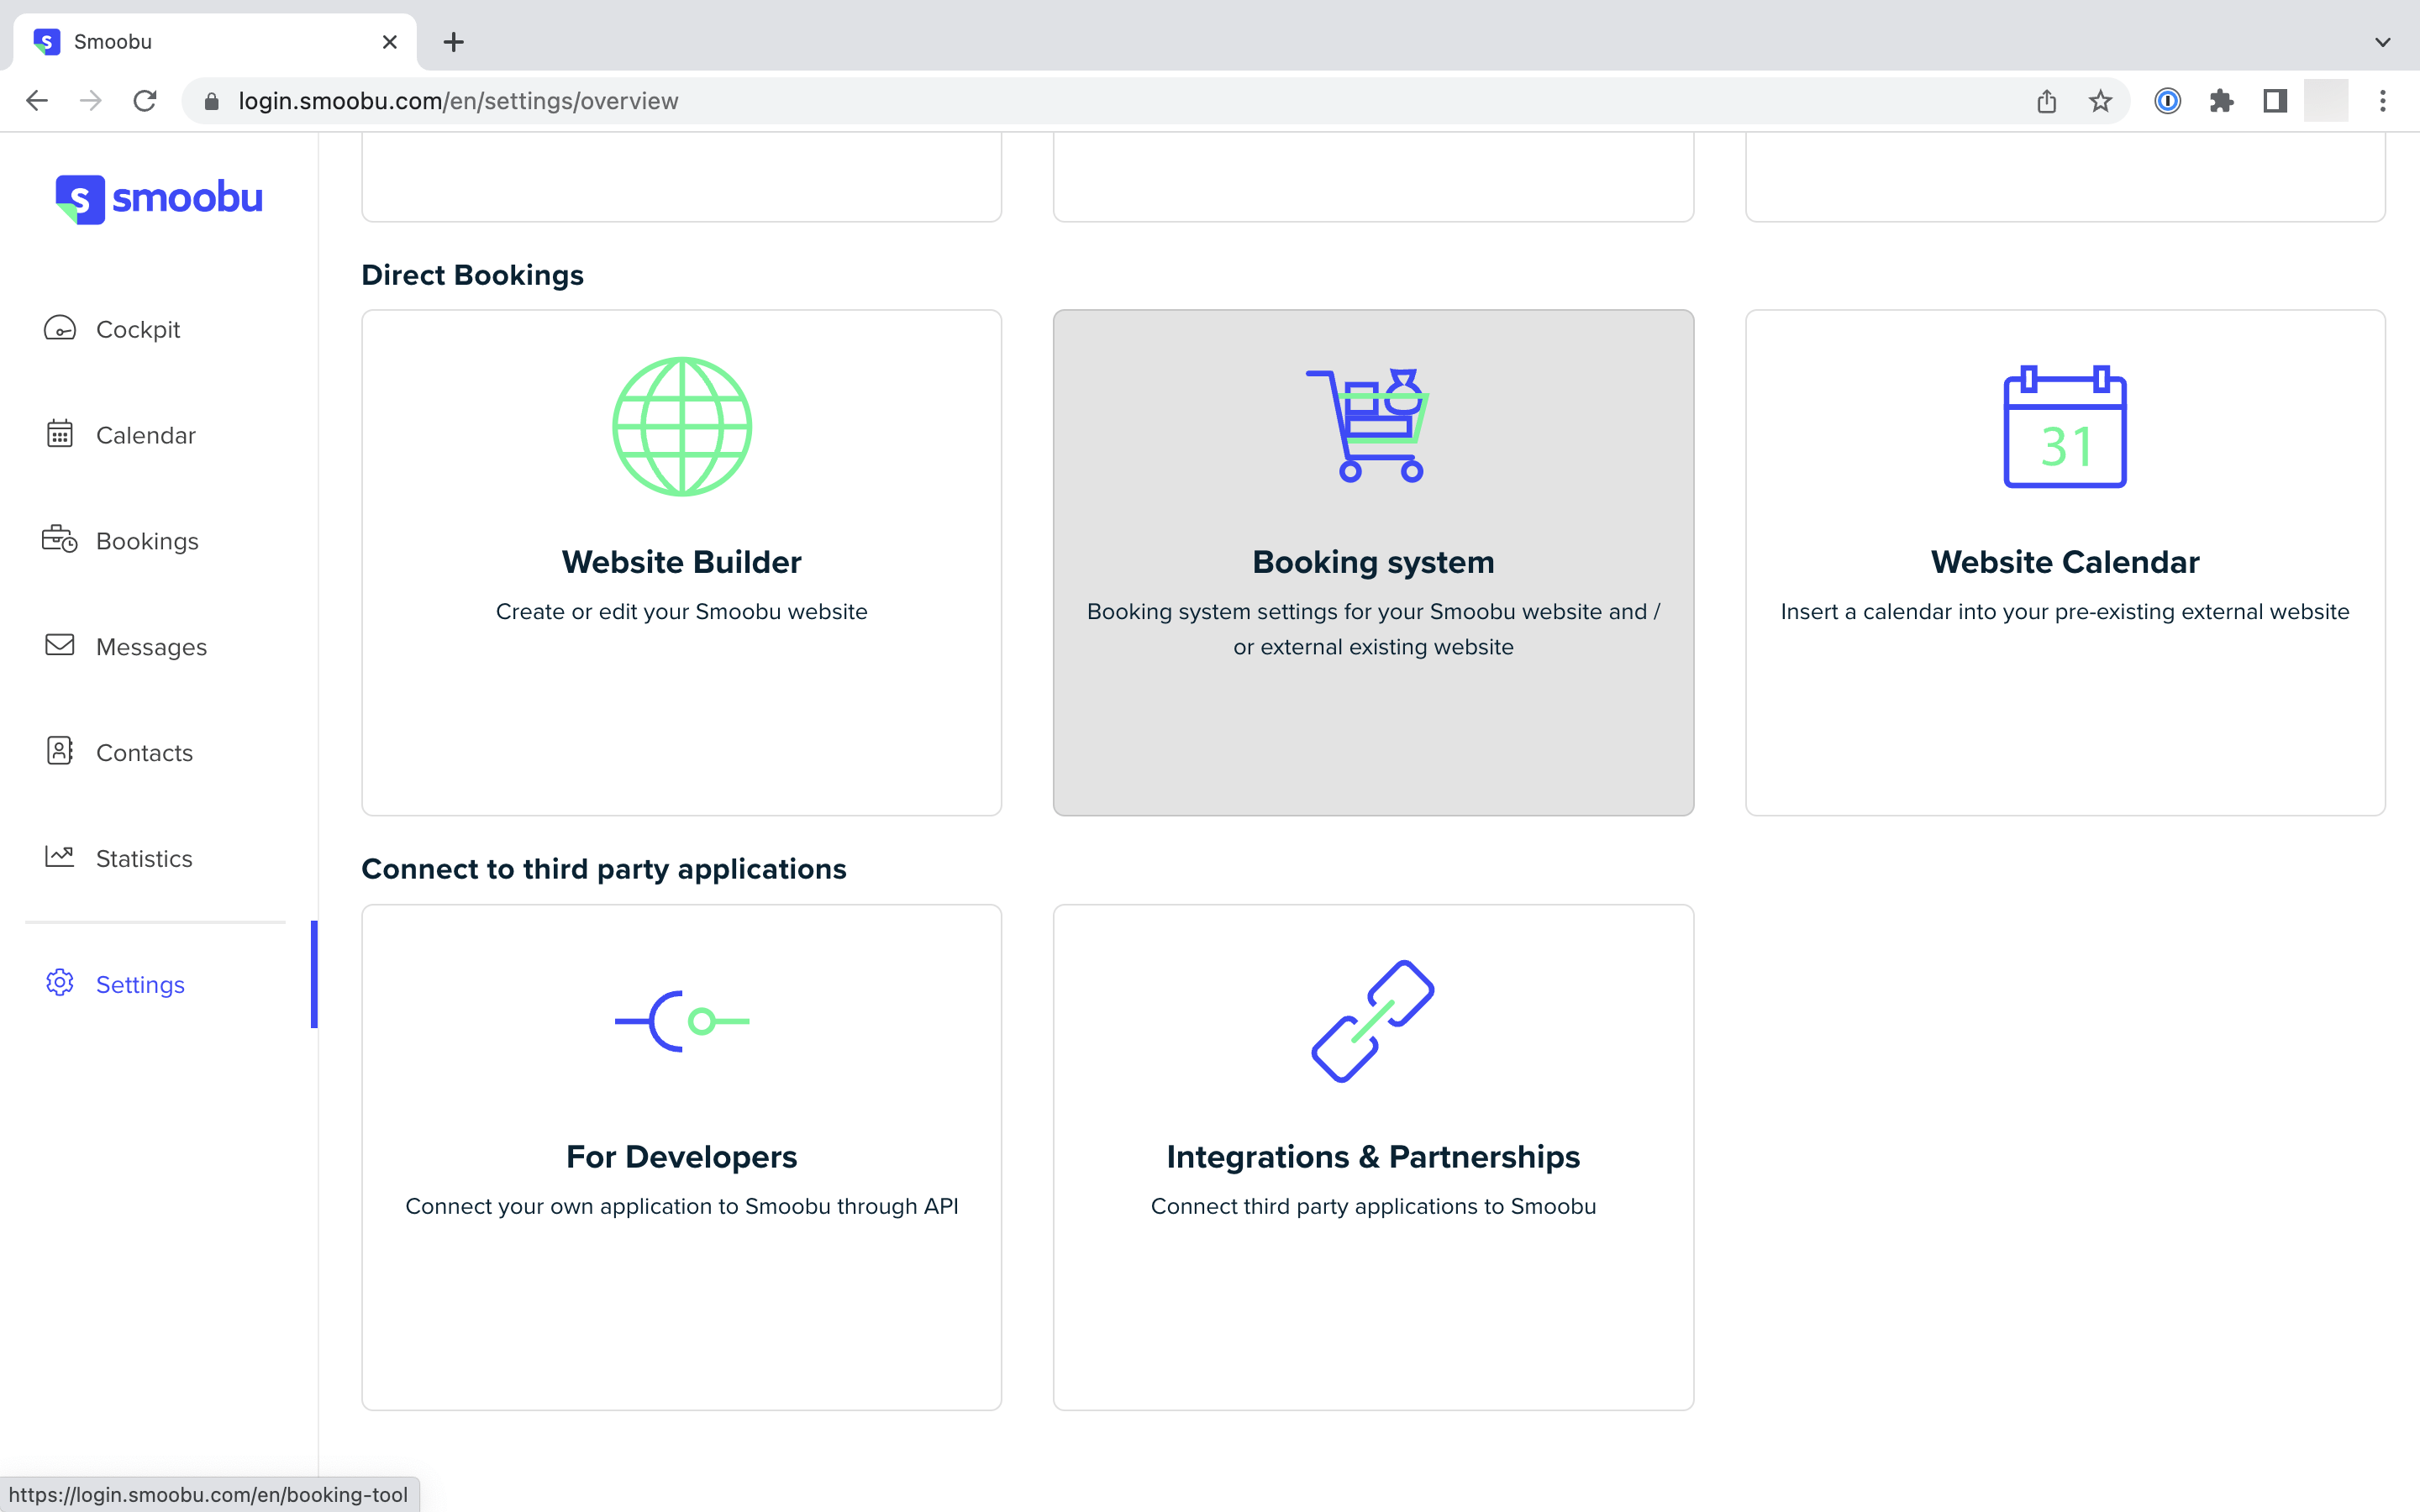This screenshot has width=2420, height=1512.
Task: Expand the Direct Bookings section
Action: click(x=472, y=276)
